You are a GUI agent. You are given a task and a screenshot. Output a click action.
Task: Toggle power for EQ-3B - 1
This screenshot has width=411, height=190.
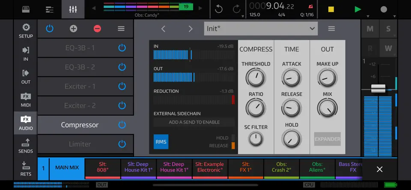point(122,47)
